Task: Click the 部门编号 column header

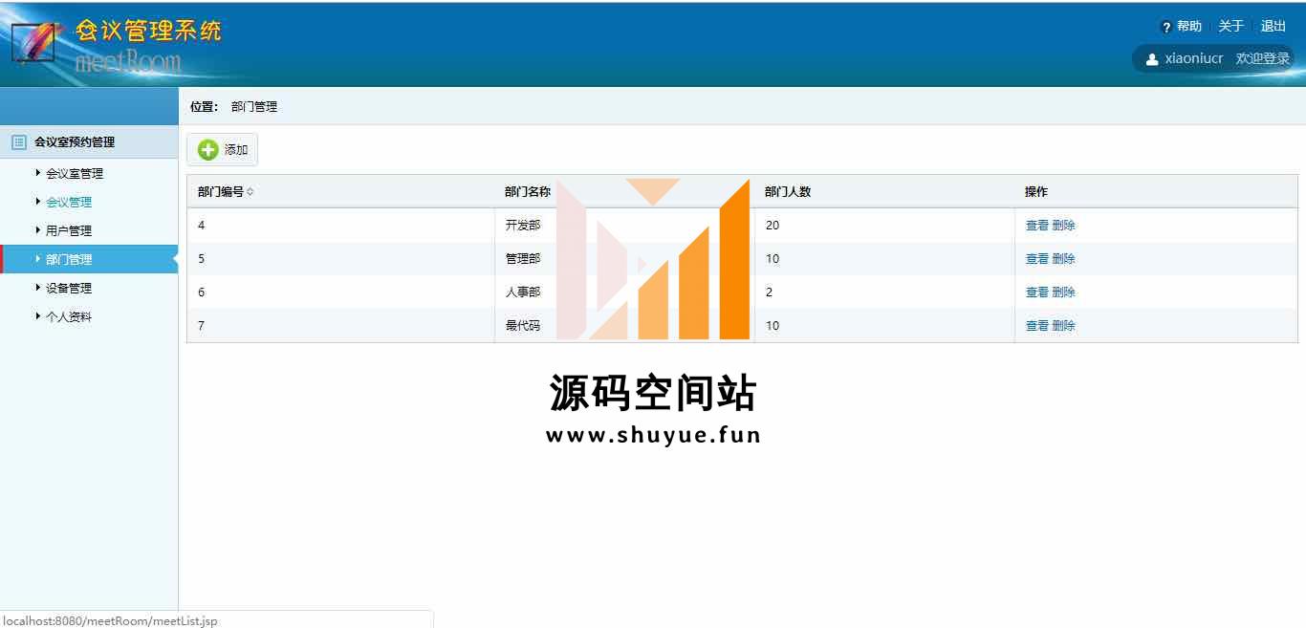Action: point(340,192)
